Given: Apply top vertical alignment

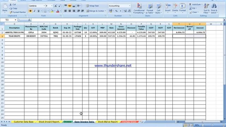Looking at the screenshot, I should pyautogui.click(x=66, y=6).
